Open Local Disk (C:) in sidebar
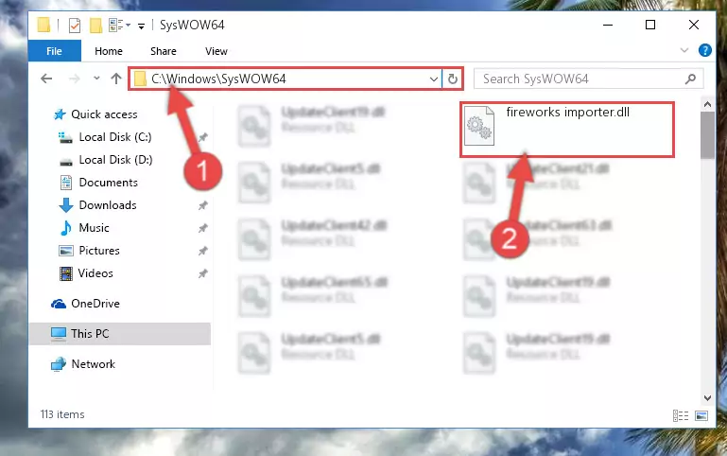This screenshot has height=456, width=727. [x=115, y=137]
